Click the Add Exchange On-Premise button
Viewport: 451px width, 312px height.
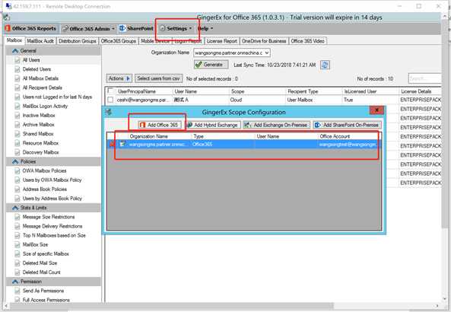click(x=276, y=125)
